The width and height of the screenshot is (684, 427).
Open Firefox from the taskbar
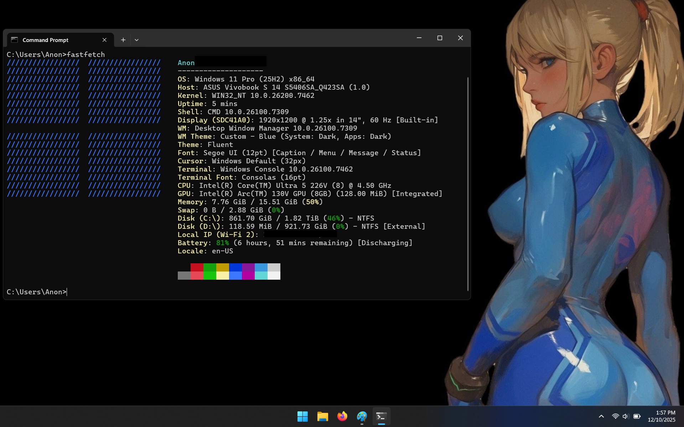(342, 416)
